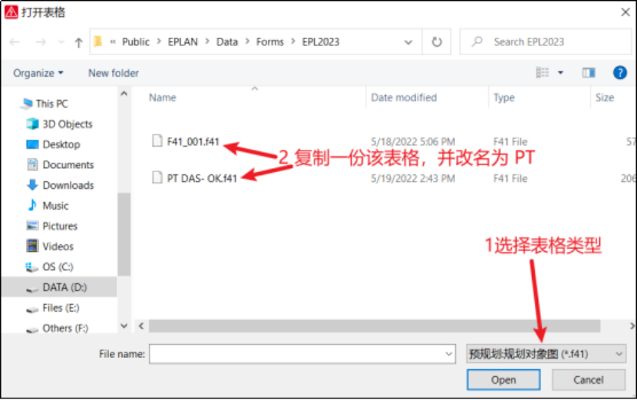Viewport: 637px width, 400px height.
Task: Click the horizontal scrollbar thumb
Action: click(375, 326)
